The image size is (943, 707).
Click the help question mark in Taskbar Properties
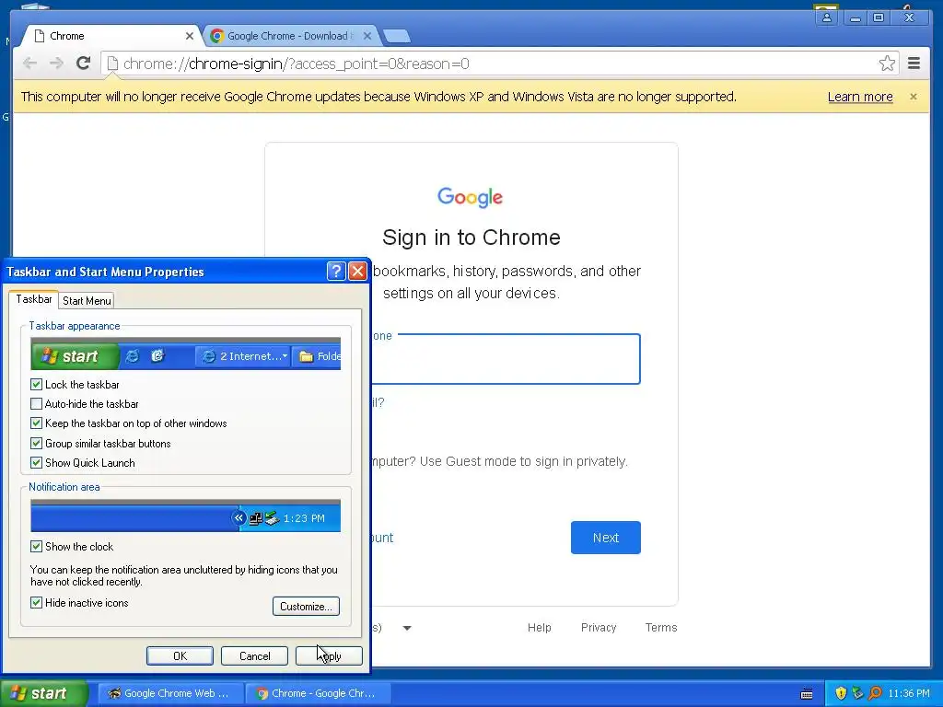point(336,272)
